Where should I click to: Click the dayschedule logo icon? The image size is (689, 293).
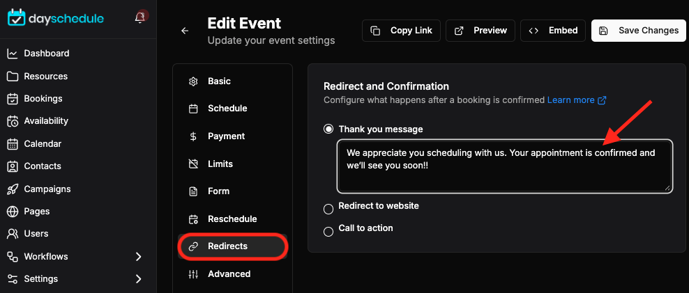click(17, 18)
